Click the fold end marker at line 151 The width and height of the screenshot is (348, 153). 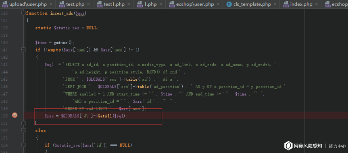(23, 123)
